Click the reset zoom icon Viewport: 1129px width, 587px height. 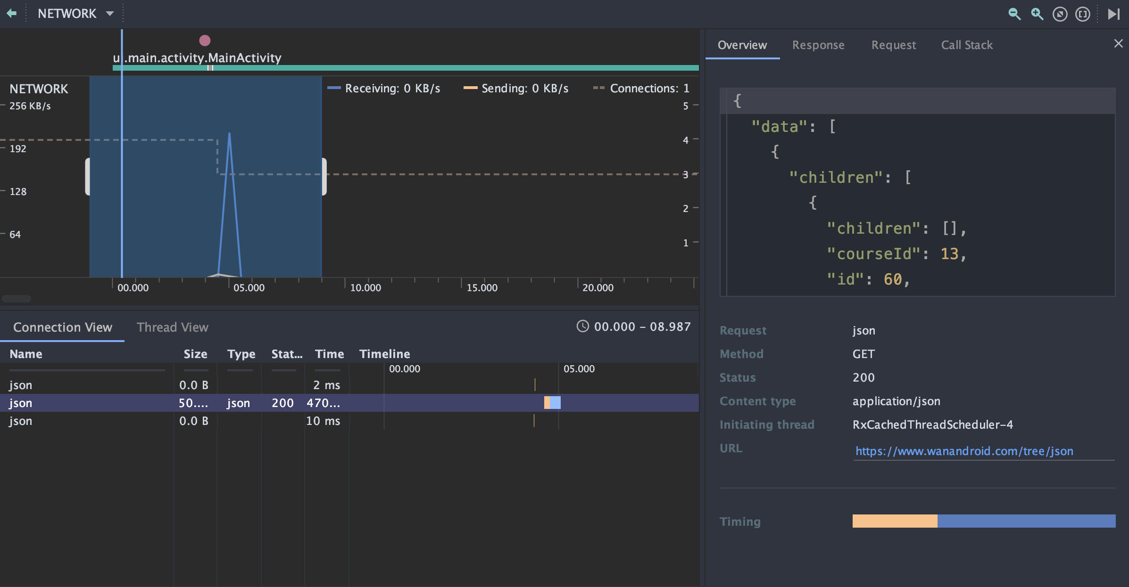(x=1060, y=14)
